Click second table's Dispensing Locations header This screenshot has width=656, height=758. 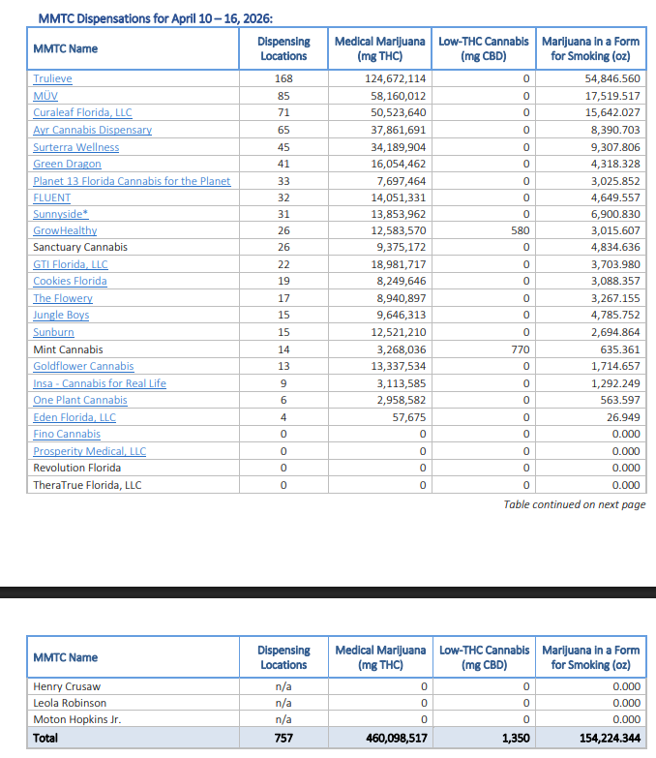click(x=283, y=657)
